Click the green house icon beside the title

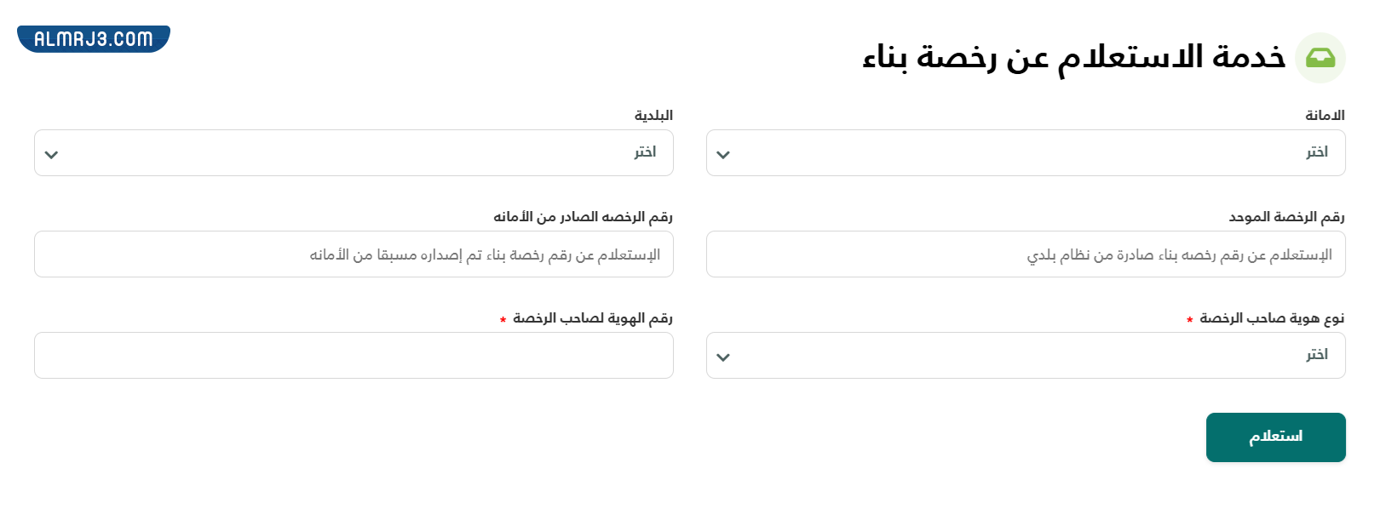(x=1322, y=57)
